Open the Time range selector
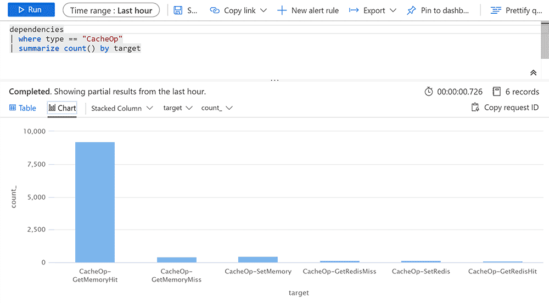The image size is (549, 303). 111,10
